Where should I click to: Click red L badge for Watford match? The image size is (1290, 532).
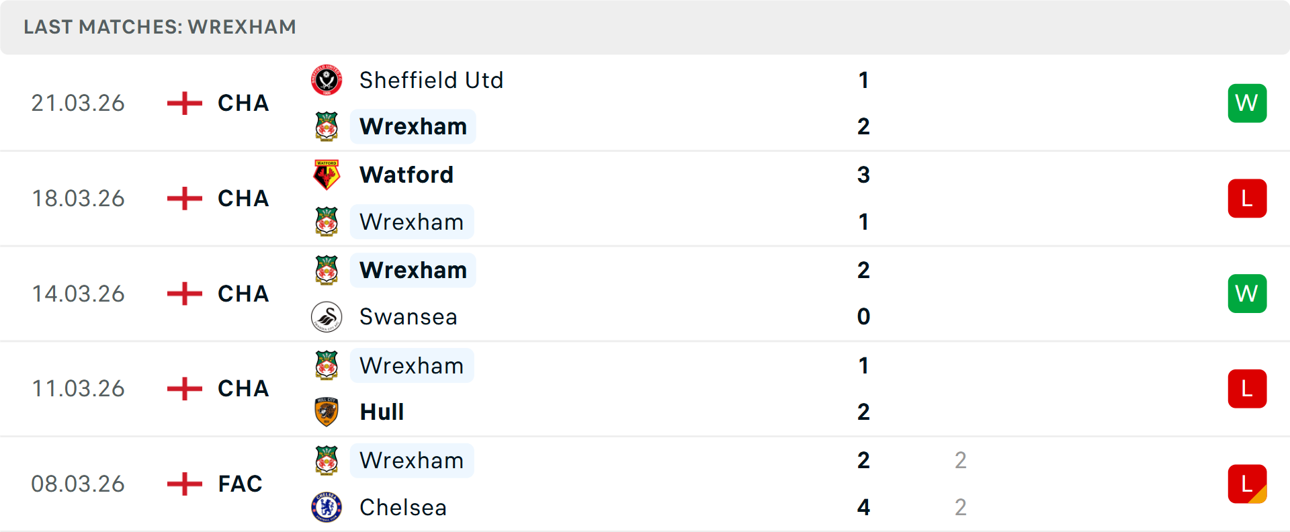pos(1247,199)
